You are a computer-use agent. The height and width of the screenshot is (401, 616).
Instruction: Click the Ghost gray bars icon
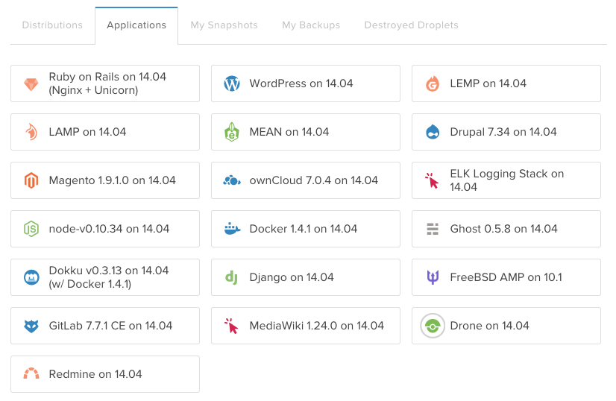pos(433,229)
